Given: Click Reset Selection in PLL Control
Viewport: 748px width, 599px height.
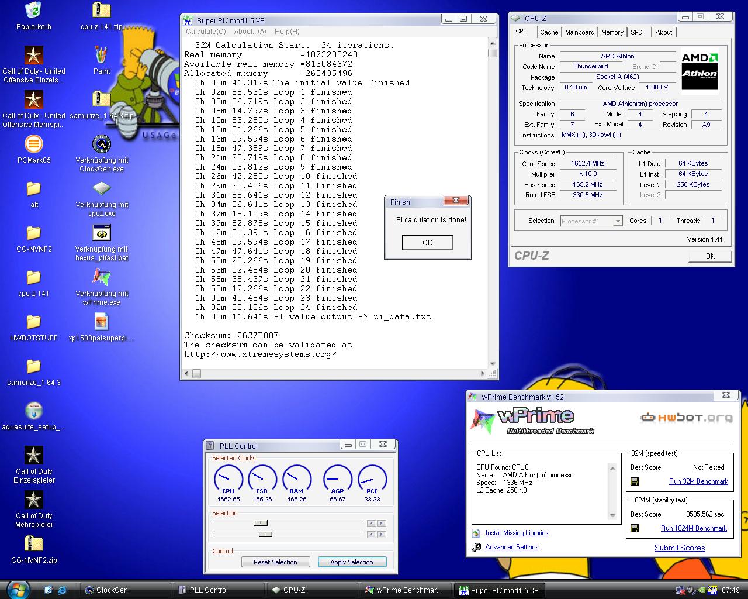Looking at the screenshot, I should coord(275,562).
